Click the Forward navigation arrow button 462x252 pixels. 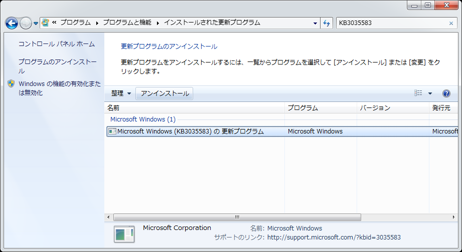click(26, 23)
